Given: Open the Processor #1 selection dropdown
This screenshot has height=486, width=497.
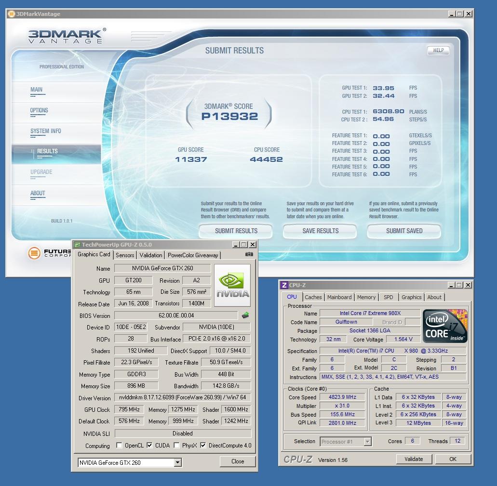Looking at the screenshot, I should [x=367, y=441].
